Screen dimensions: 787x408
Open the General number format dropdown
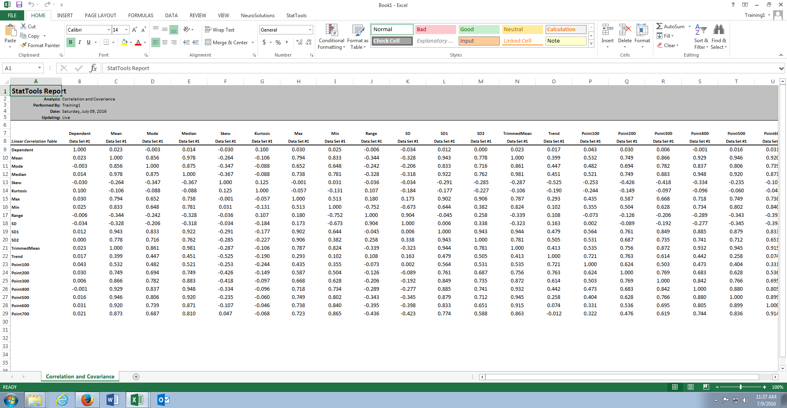pos(310,30)
